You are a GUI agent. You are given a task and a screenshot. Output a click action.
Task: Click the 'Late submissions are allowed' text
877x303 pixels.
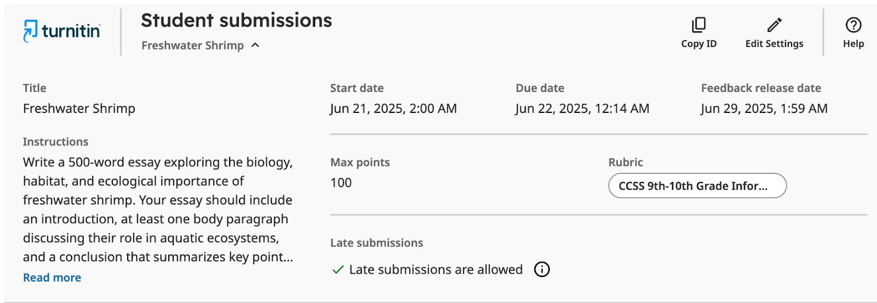[x=436, y=270]
